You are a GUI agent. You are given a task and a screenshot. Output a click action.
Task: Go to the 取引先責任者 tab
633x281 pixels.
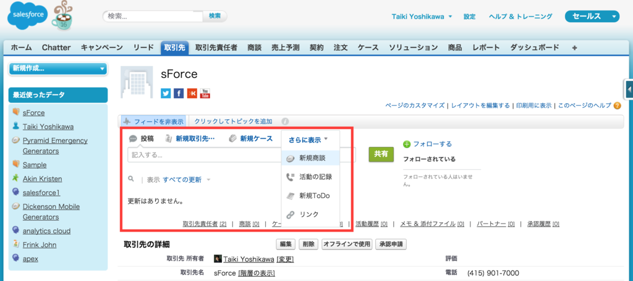point(216,48)
